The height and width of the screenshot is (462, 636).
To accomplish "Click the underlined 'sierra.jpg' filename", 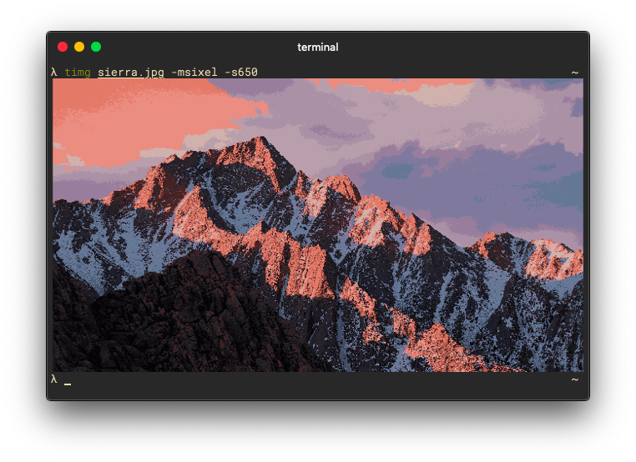I will pos(131,73).
